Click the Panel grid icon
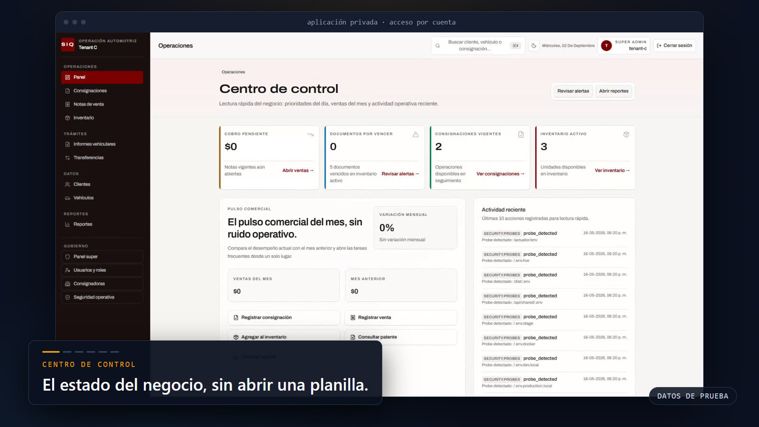Viewport: 759px width, 427px height. (67, 77)
